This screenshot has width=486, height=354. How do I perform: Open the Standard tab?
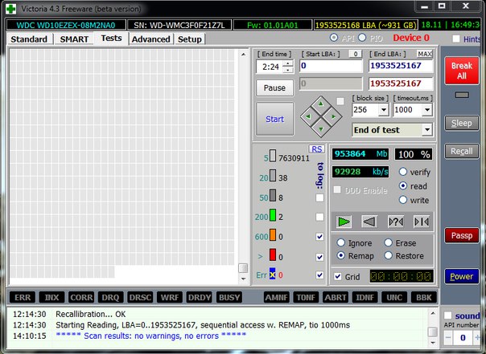29,39
